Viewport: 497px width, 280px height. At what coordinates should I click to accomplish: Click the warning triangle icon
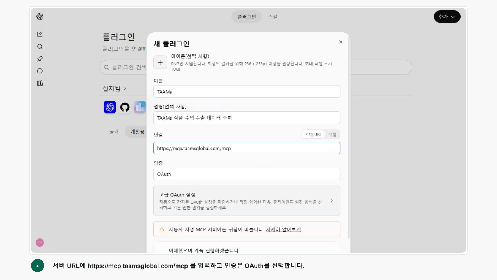point(162,229)
